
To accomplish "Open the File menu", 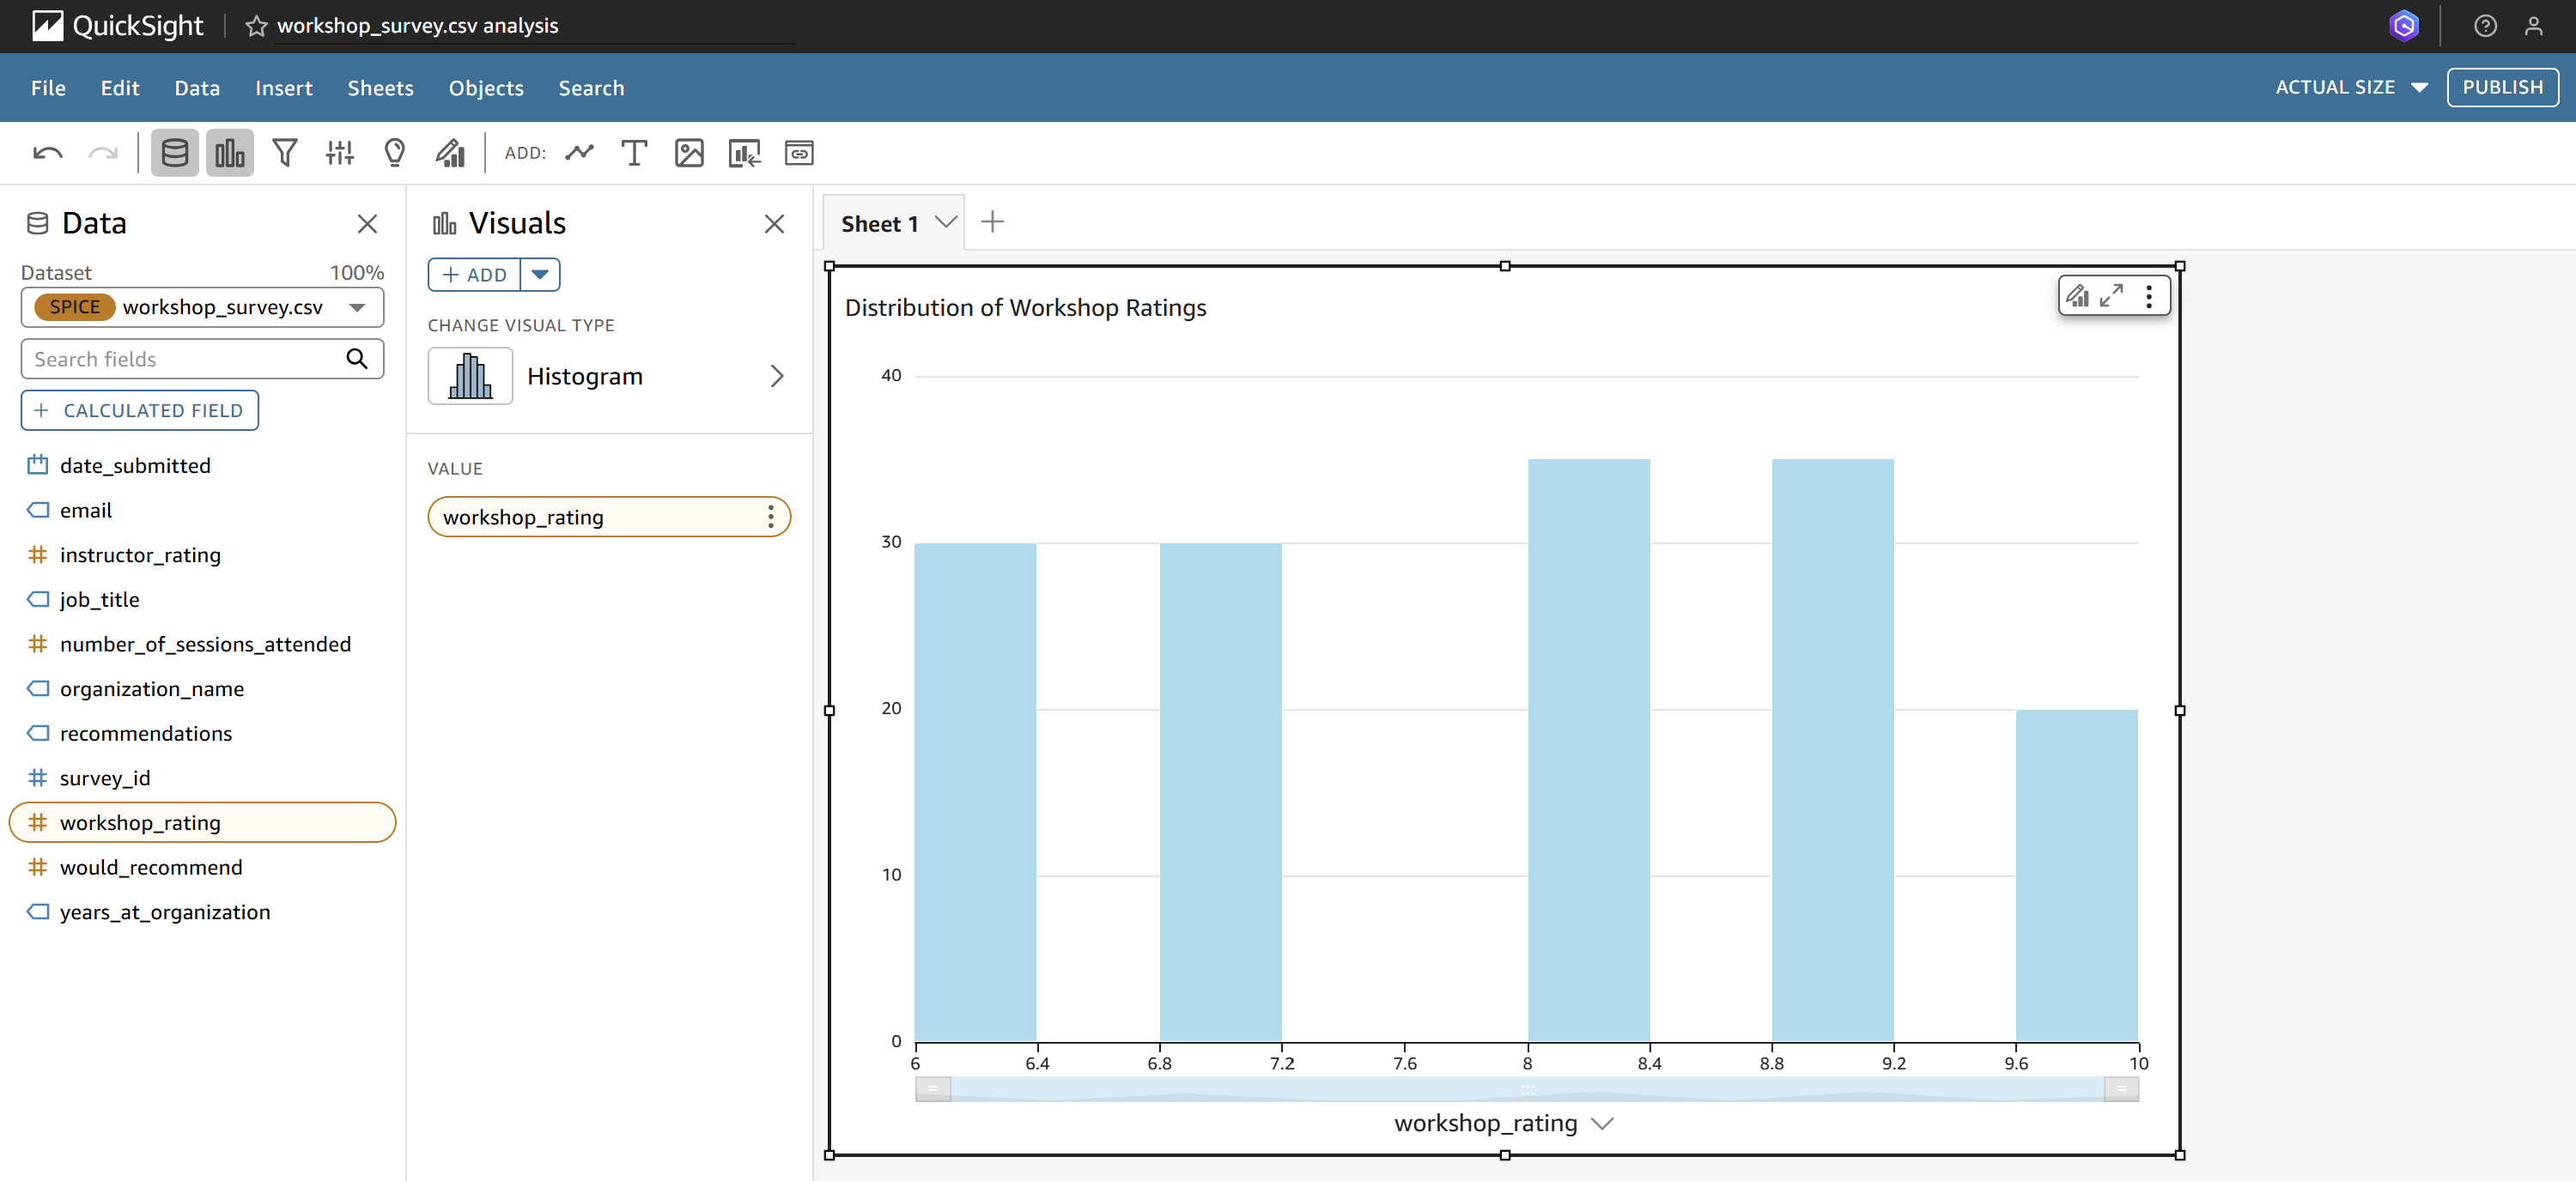I will click(x=48, y=88).
